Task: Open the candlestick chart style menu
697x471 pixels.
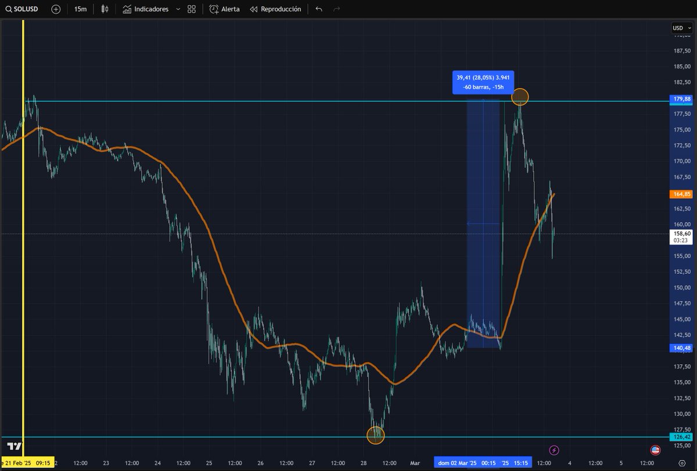Action: tap(105, 9)
